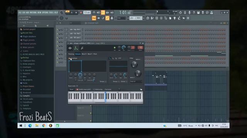Select the envelope/instrument settings icon
The width and height of the screenshot is (247, 138).
[x=76, y=48]
